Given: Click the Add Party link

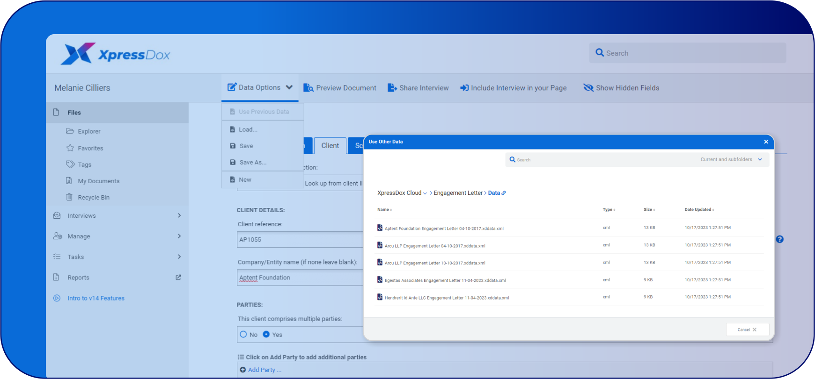Looking at the screenshot, I should [x=264, y=370].
